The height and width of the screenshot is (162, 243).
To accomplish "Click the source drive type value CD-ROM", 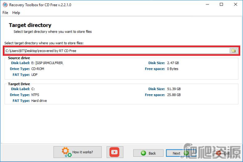I will (x=38, y=69).
